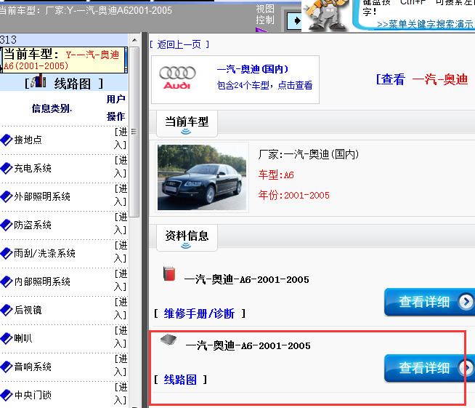
Task: Select the 内部照明系统 list item text
Action: pos(42,281)
